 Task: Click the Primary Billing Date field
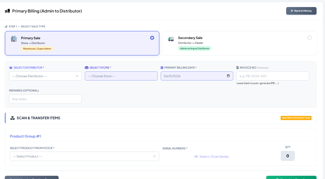pyautogui.click(x=197, y=76)
